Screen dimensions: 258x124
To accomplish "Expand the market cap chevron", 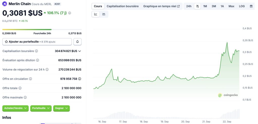I will [80, 51].
